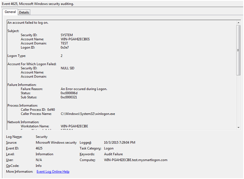Click the Level value Information
Viewport: 244px width, 179px height.
tap(45, 154)
